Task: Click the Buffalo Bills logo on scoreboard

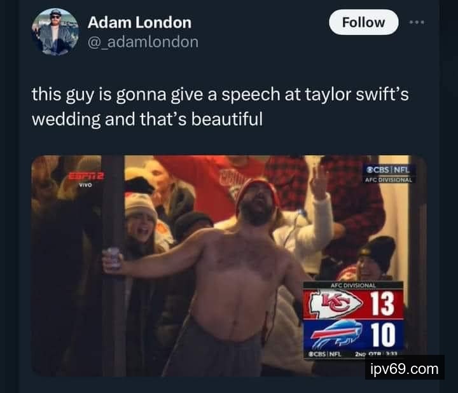Action: [336, 334]
